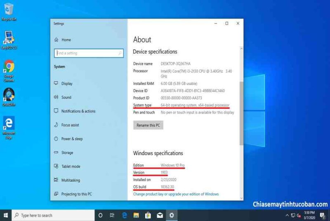Open Storage settings
This screenshot has height=221, width=330.
coord(64,153)
